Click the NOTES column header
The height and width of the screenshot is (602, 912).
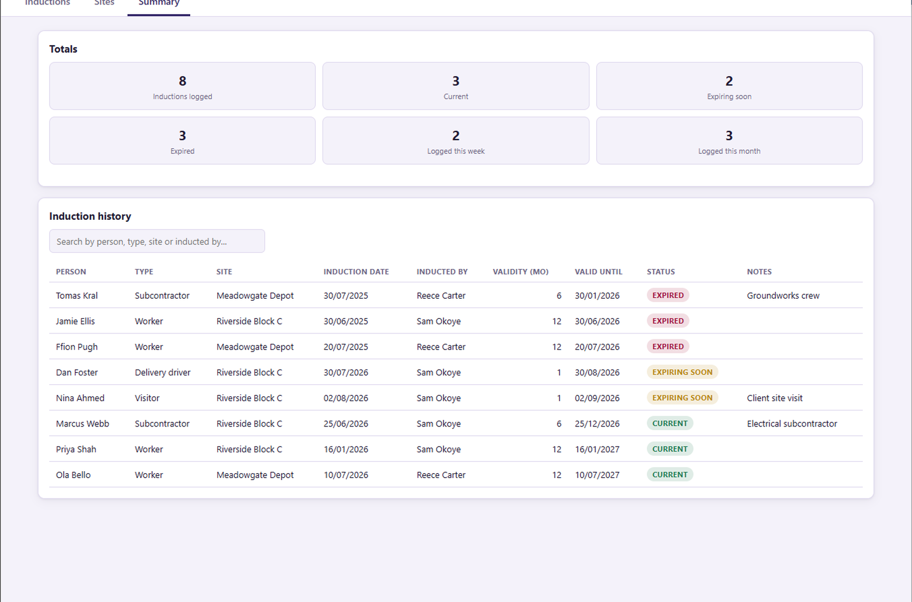759,271
